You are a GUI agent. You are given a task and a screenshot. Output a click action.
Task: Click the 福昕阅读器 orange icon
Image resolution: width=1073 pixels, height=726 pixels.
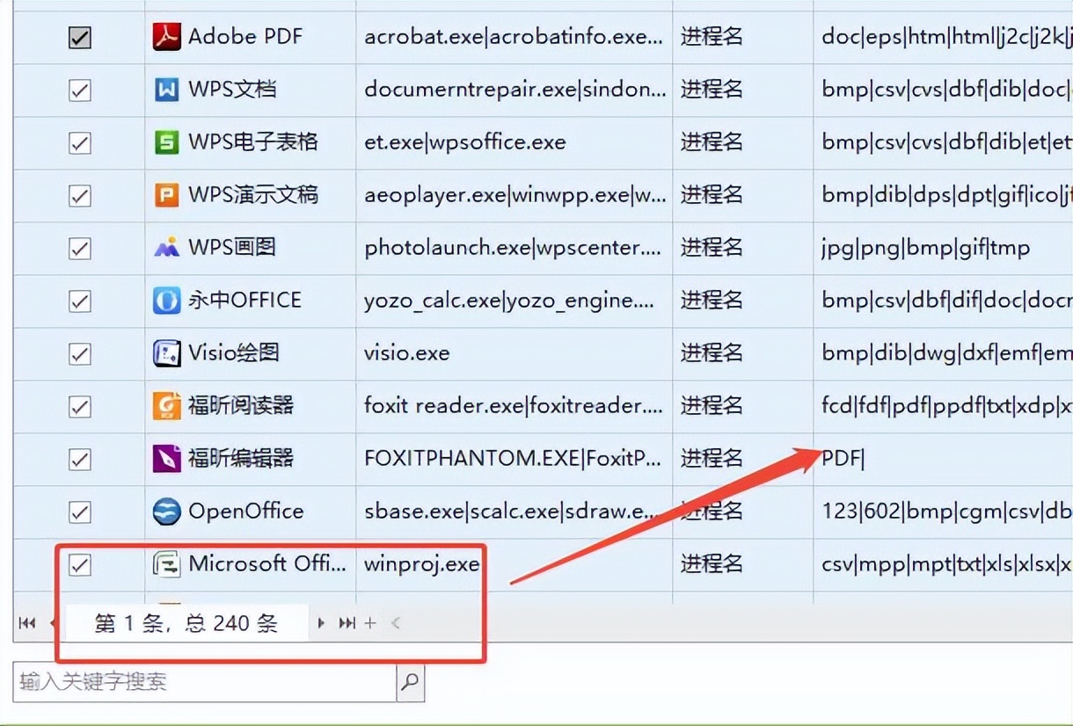(x=167, y=406)
